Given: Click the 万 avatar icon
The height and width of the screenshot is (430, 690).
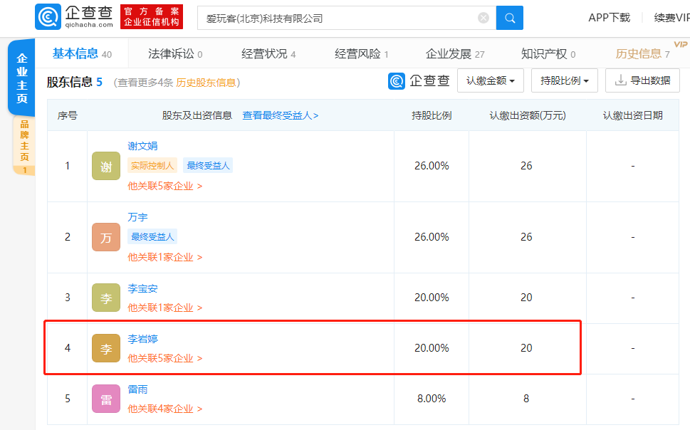Looking at the screenshot, I should coord(106,237).
